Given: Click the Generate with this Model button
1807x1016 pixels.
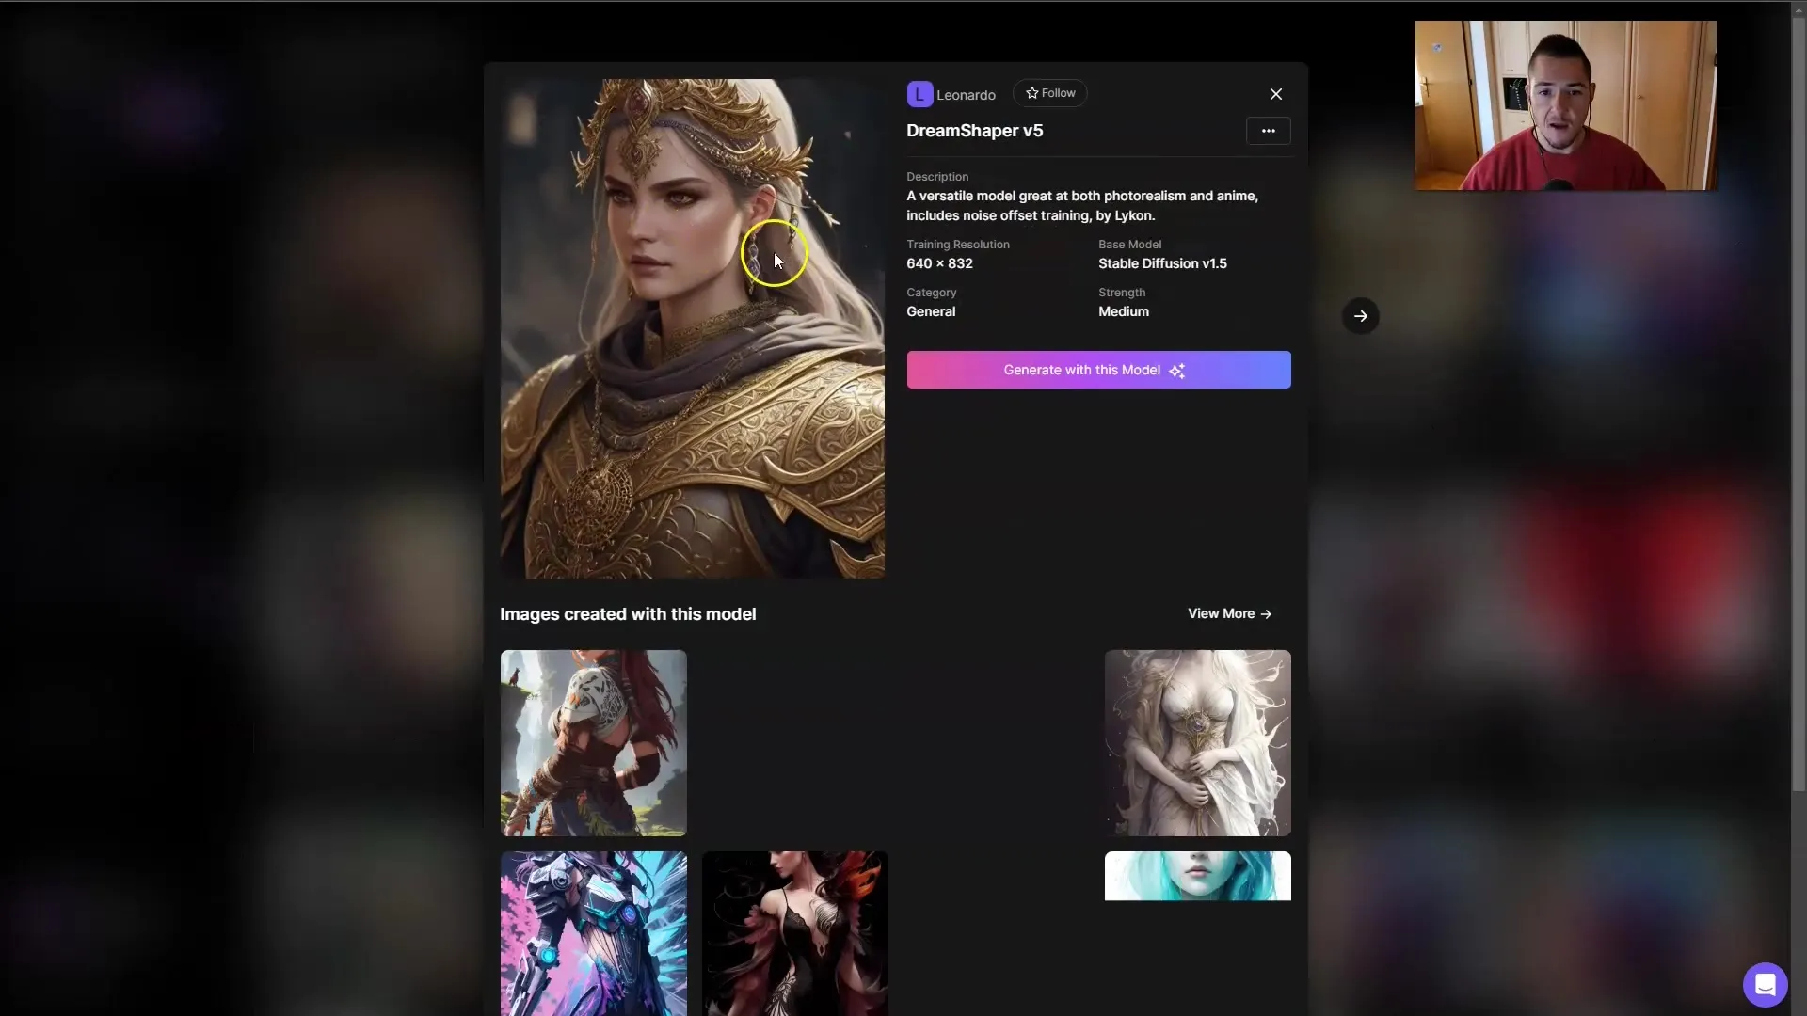Looking at the screenshot, I should (1097, 369).
